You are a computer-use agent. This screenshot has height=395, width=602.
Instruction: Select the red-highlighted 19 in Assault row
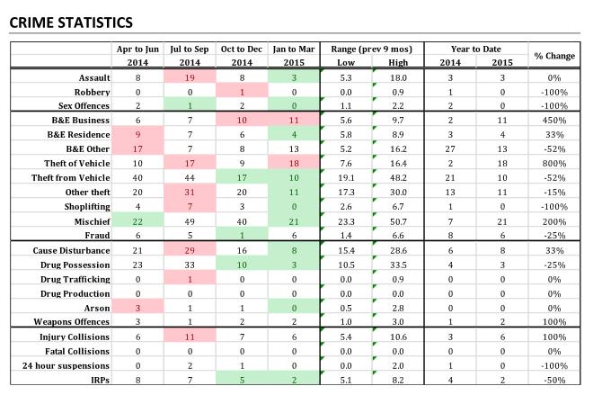click(190, 78)
